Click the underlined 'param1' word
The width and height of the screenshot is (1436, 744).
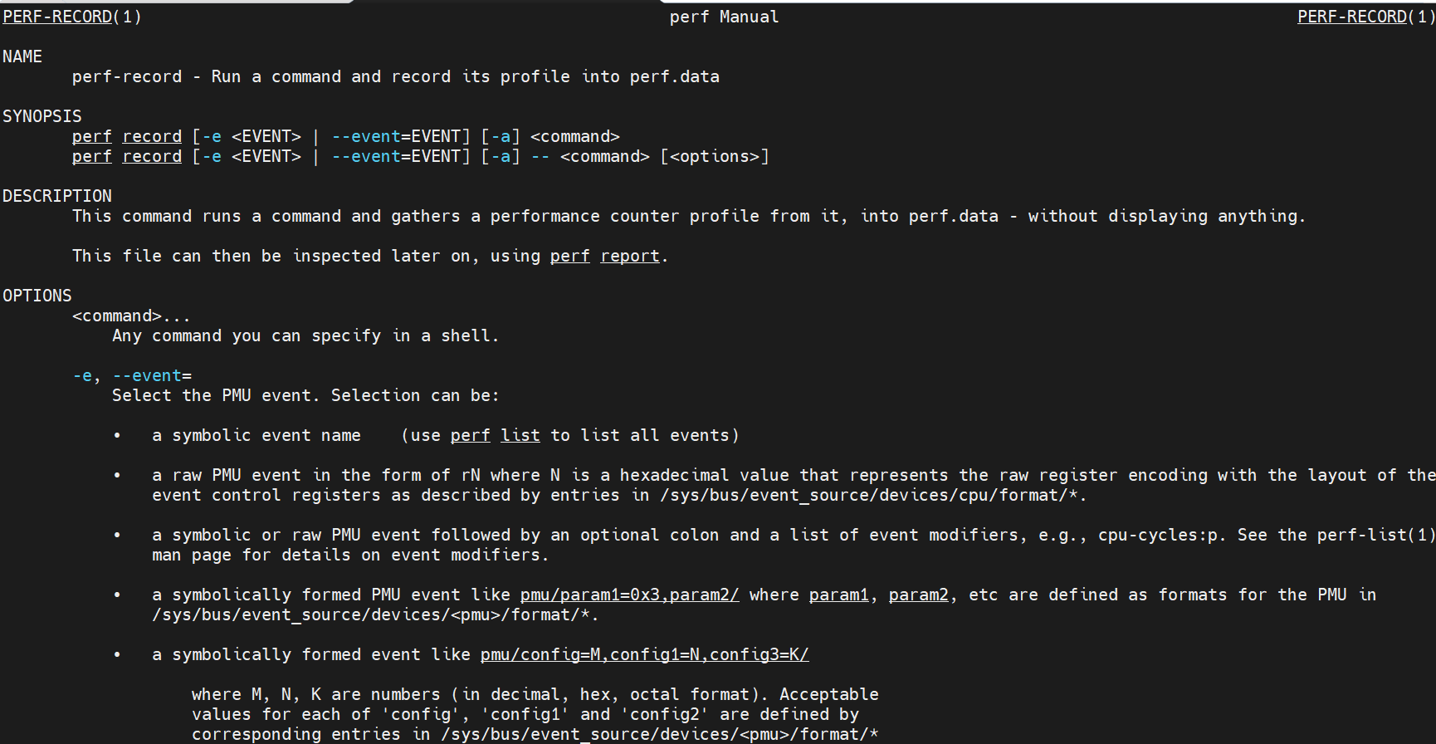[x=839, y=595]
